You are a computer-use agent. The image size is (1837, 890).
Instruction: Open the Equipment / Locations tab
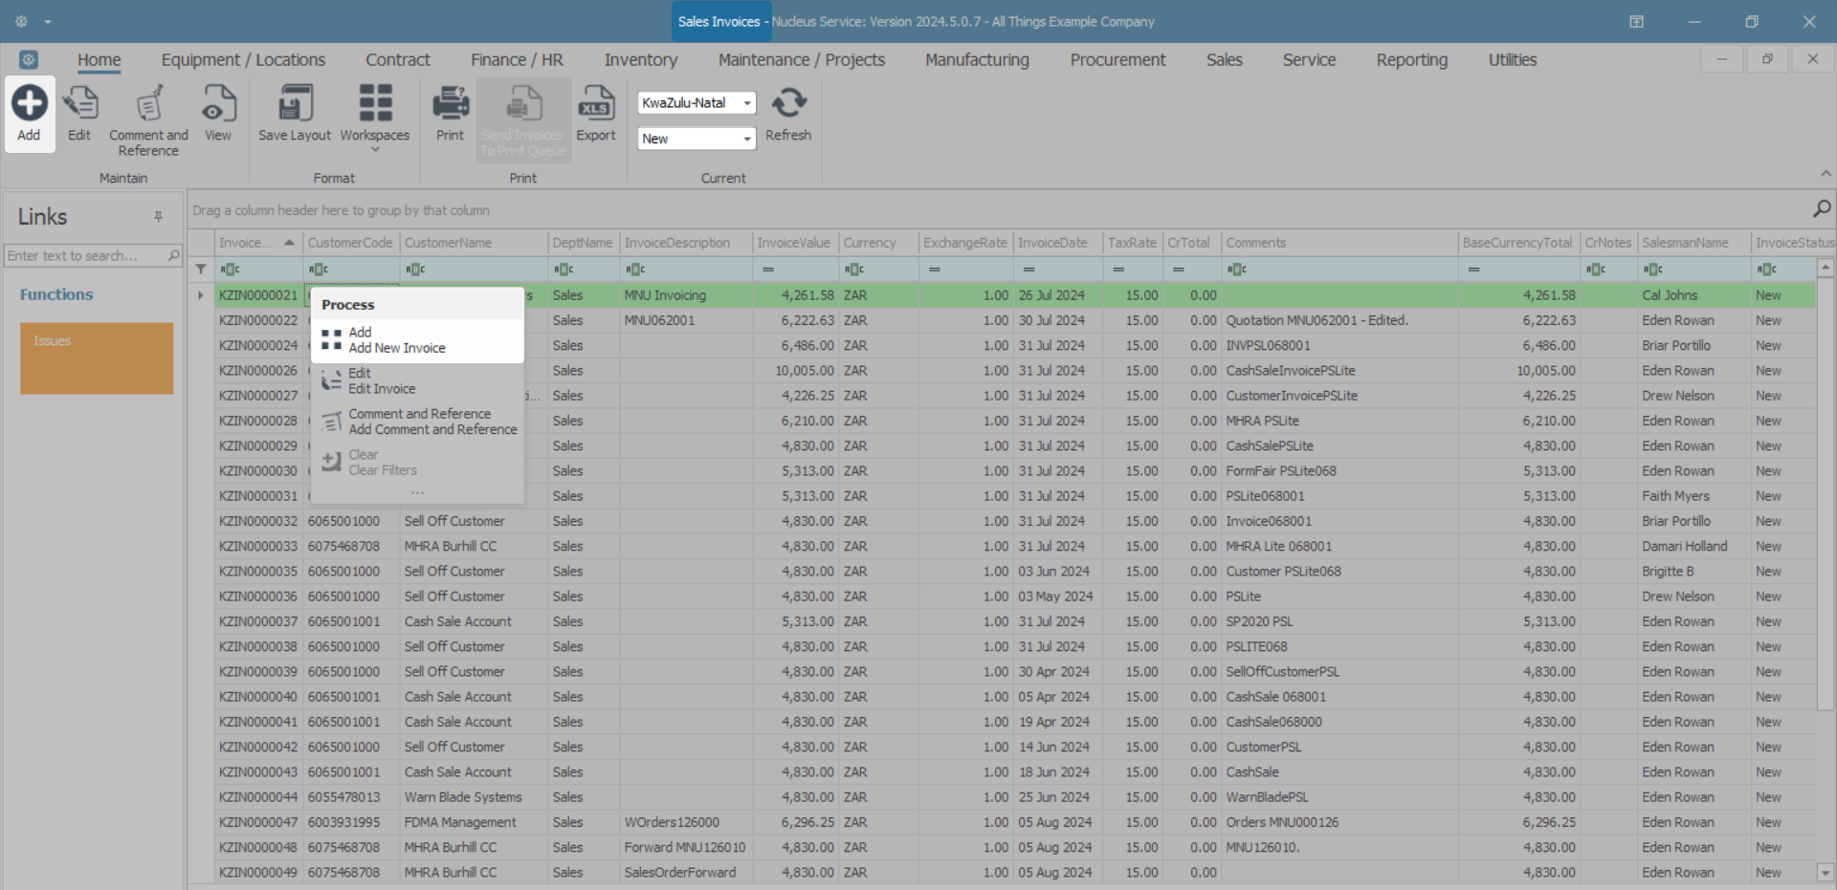pyautogui.click(x=243, y=60)
